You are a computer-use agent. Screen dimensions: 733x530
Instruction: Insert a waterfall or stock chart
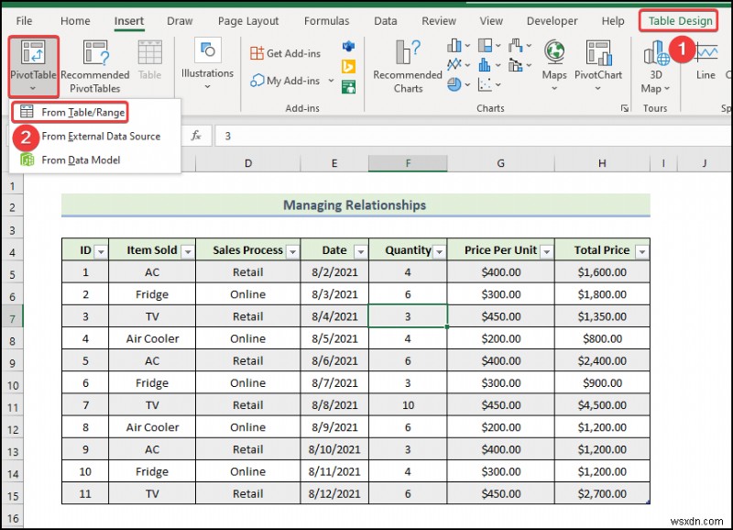[515, 45]
